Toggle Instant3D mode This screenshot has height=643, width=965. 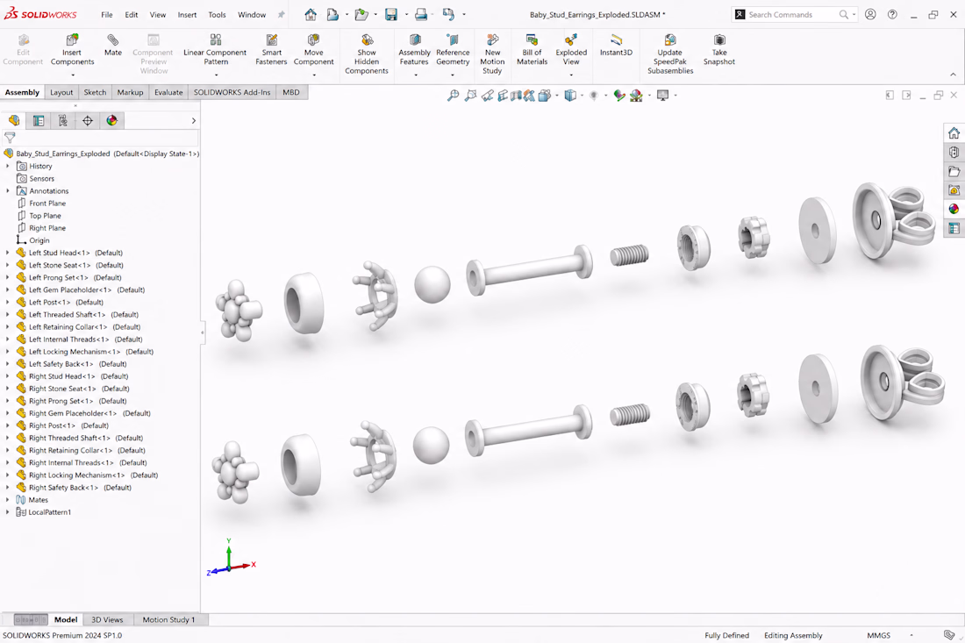pos(616,46)
